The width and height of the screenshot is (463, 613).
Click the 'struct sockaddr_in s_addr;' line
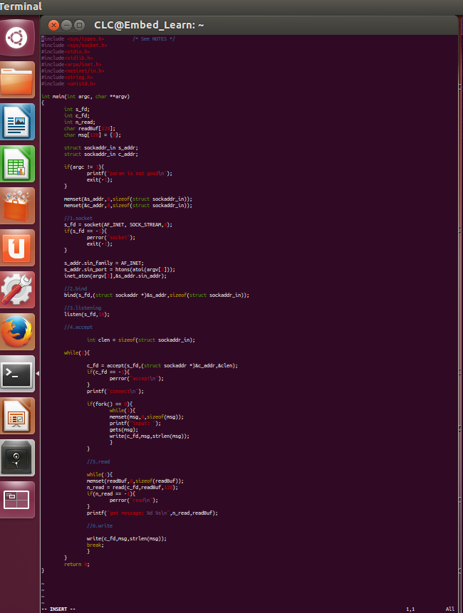pos(101,148)
